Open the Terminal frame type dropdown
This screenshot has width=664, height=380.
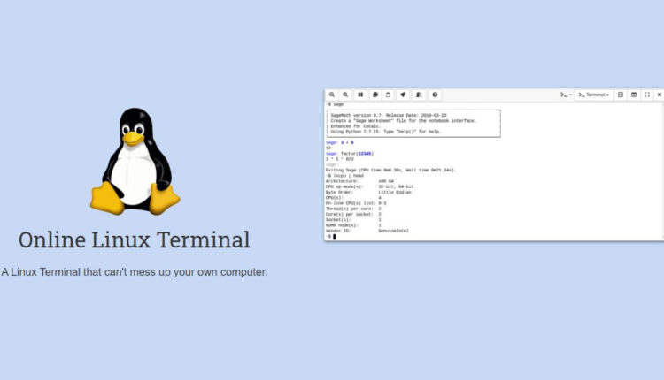593,95
